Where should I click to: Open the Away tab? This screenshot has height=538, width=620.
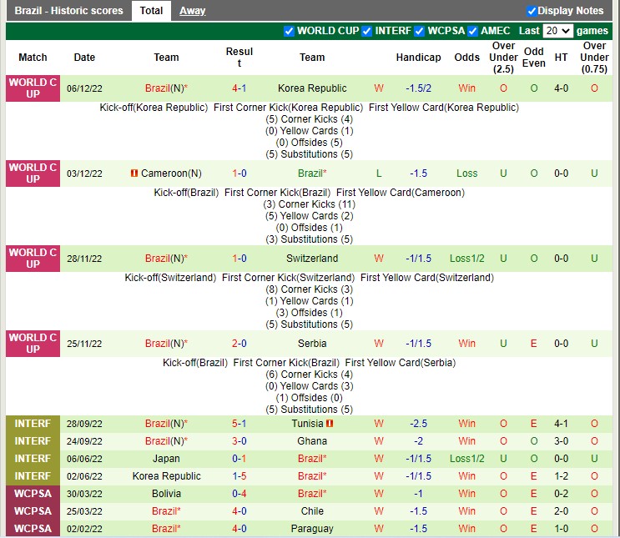[x=192, y=11]
